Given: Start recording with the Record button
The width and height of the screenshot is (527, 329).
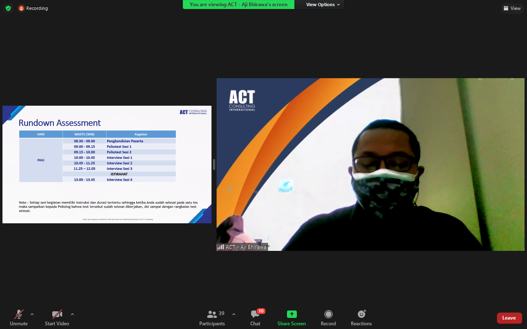Looking at the screenshot, I should [328, 317].
